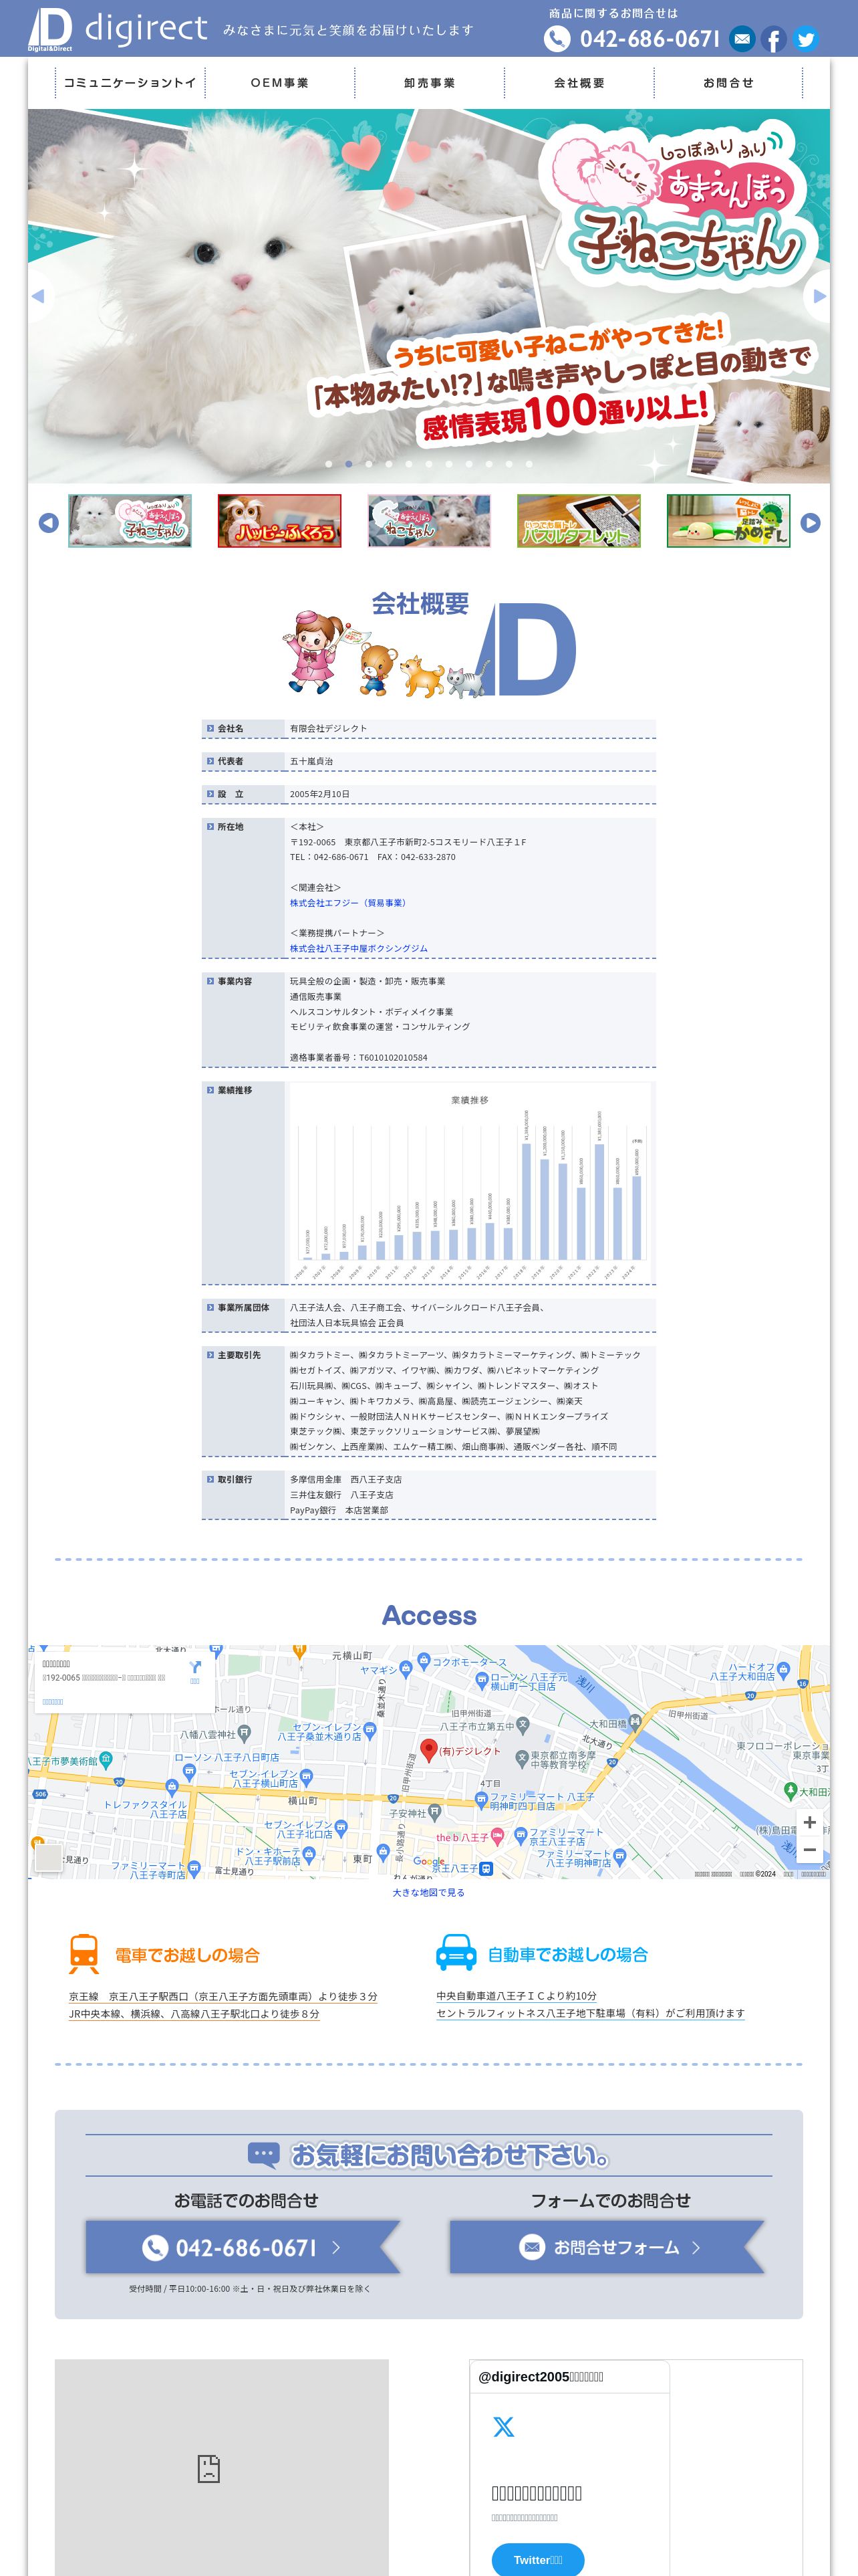This screenshot has width=858, height=2576.
Task: Click the digirect logo in header
Action: click(x=118, y=29)
